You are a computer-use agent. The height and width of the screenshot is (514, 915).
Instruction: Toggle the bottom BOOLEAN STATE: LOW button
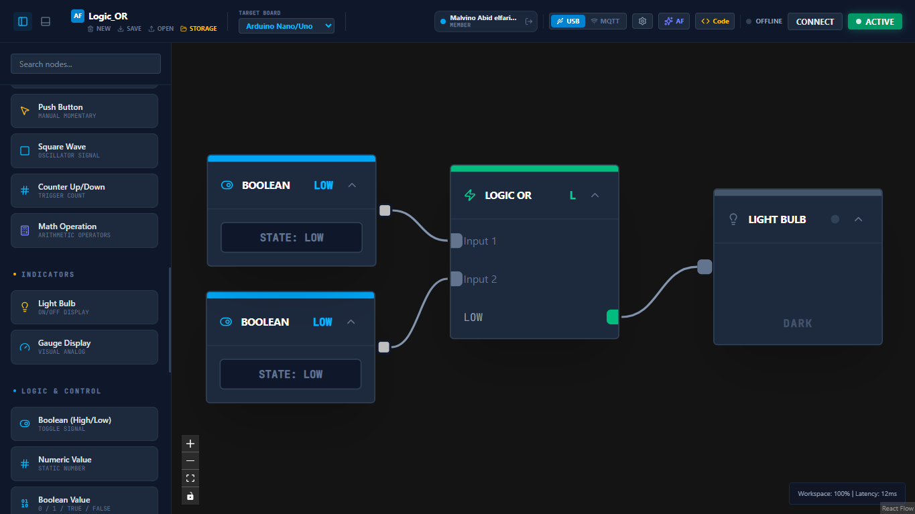(290, 374)
